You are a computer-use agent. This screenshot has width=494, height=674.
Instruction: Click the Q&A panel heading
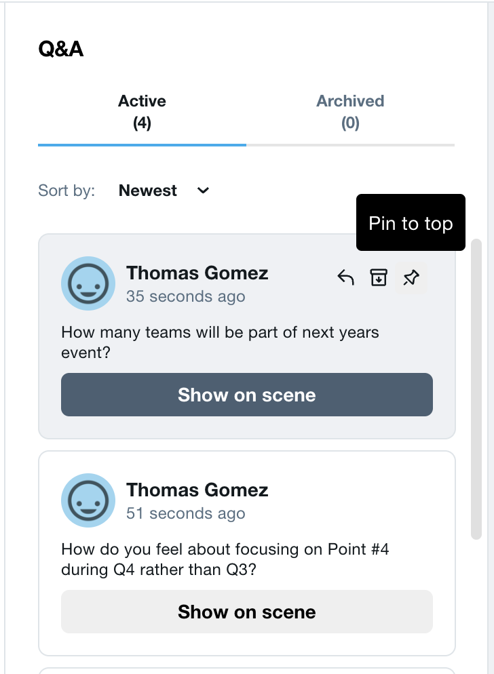point(60,49)
